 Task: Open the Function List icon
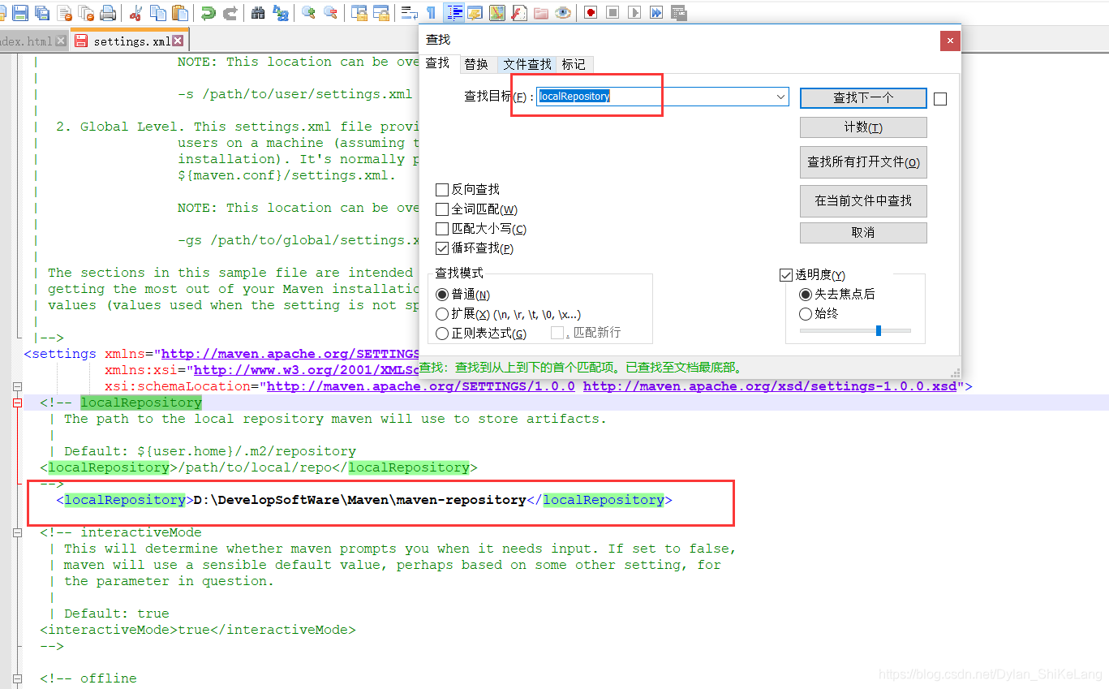coord(519,13)
